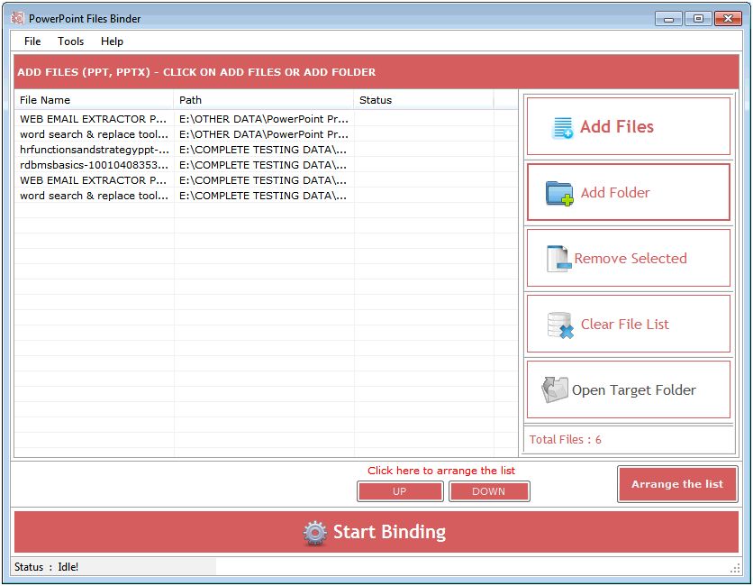753x586 pixels.
Task: Click the Add Folder blue folder icon
Action: [559, 193]
